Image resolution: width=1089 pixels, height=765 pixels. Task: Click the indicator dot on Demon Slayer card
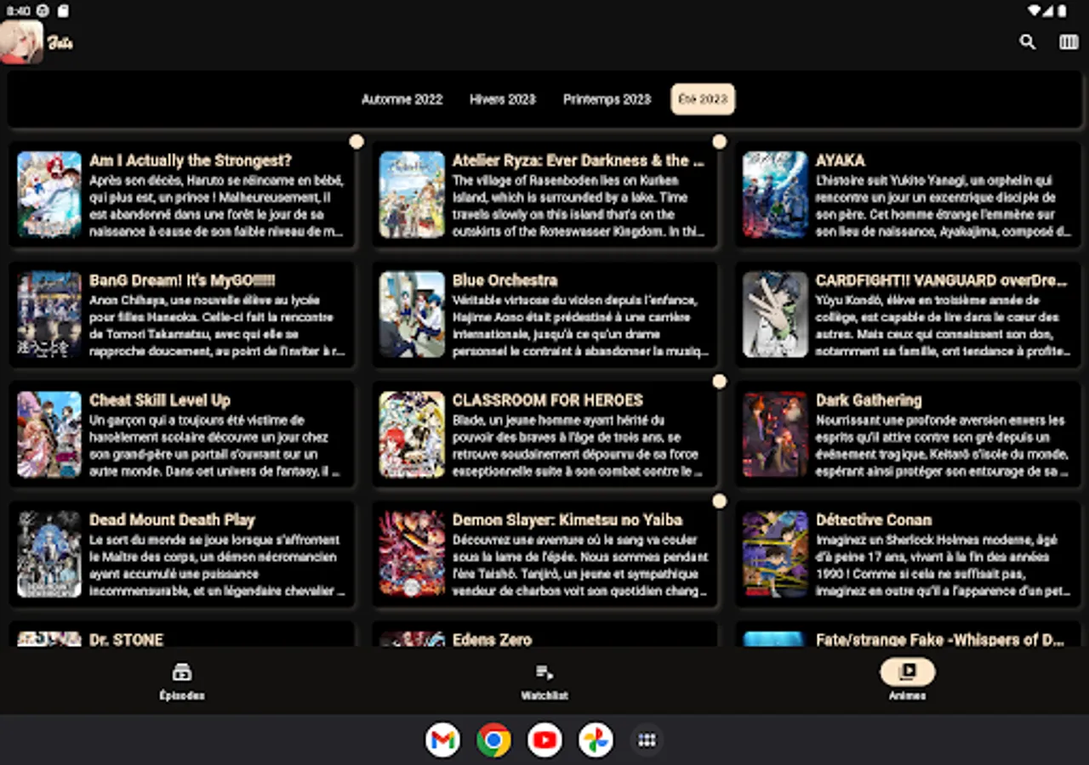click(720, 501)
